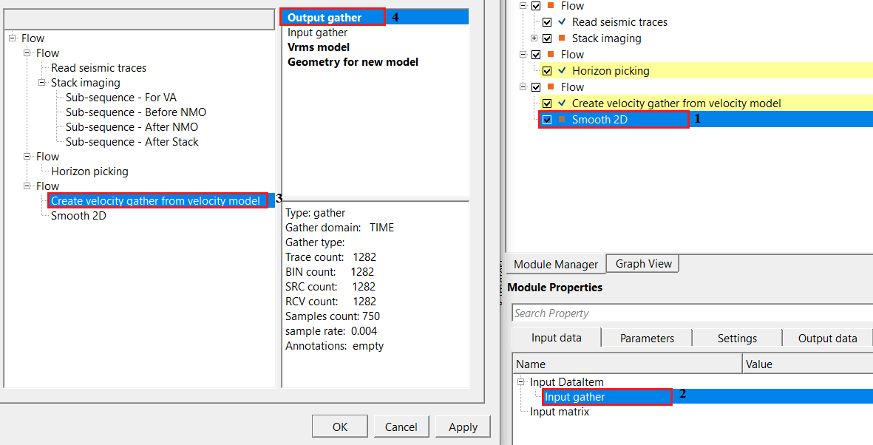The height and width of the screenshot is (445, 873).
Task: Select Vrms model in the dialog list
Action: (319, 47)
